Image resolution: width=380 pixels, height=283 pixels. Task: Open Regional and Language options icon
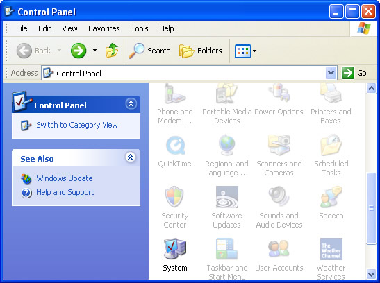(227, 145)
